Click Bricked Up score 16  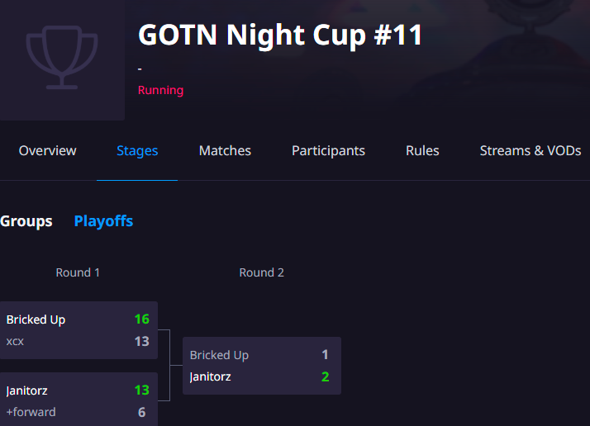(142, 319)
